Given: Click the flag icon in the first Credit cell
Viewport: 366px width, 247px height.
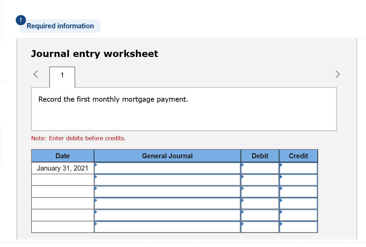Looking at the screenshot, I should [281, 165].
